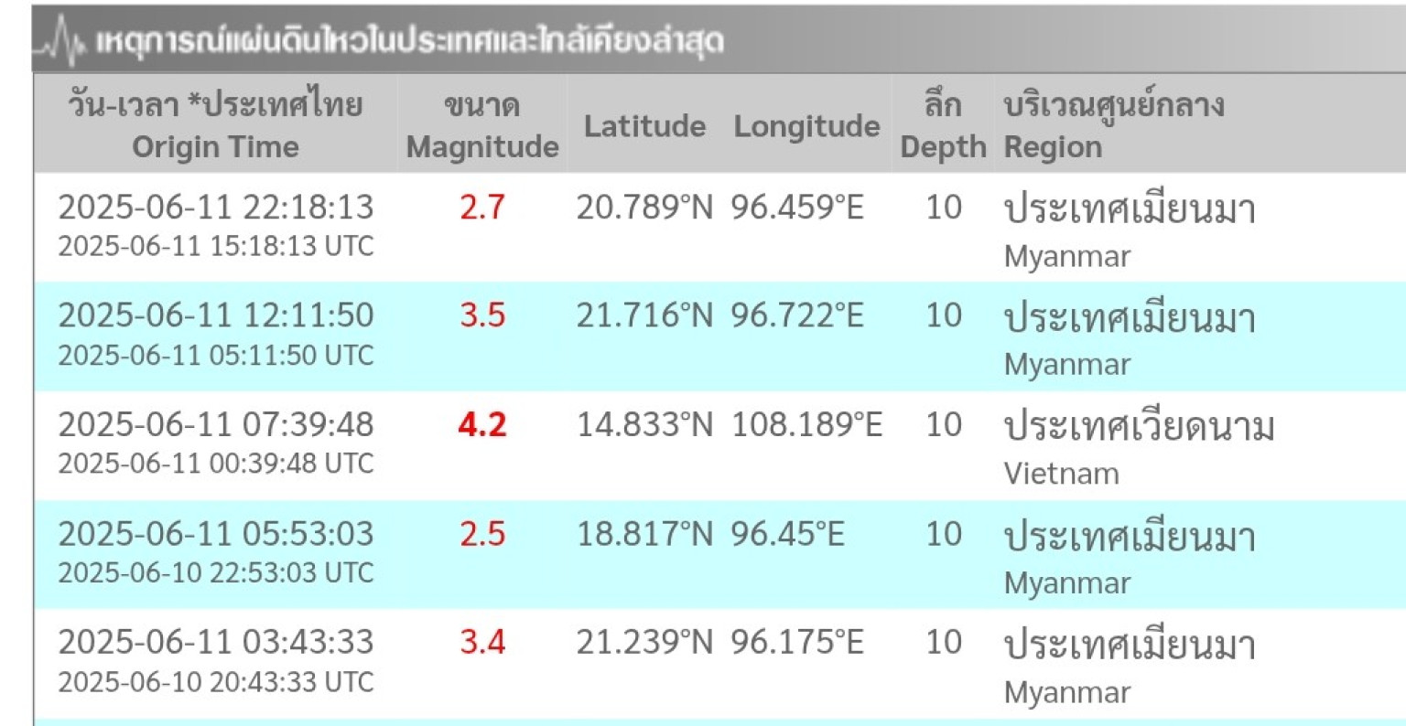
Task: Click the magnitude 3.4 value
Action: click(x=482, y=643)
